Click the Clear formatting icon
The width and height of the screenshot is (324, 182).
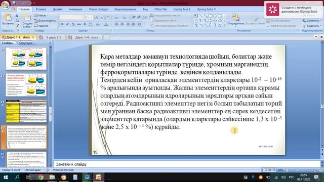click(108, 17)
